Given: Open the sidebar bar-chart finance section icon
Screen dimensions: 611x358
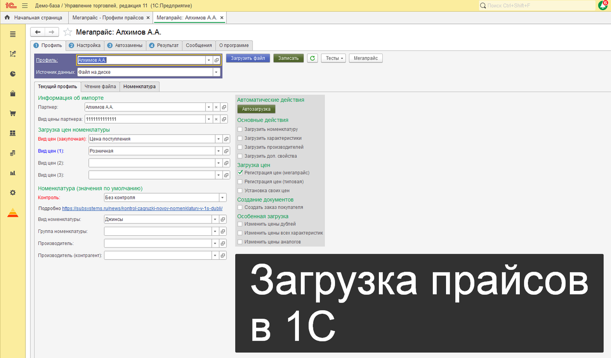Looking at the screenshot, I should click(13, 173).
